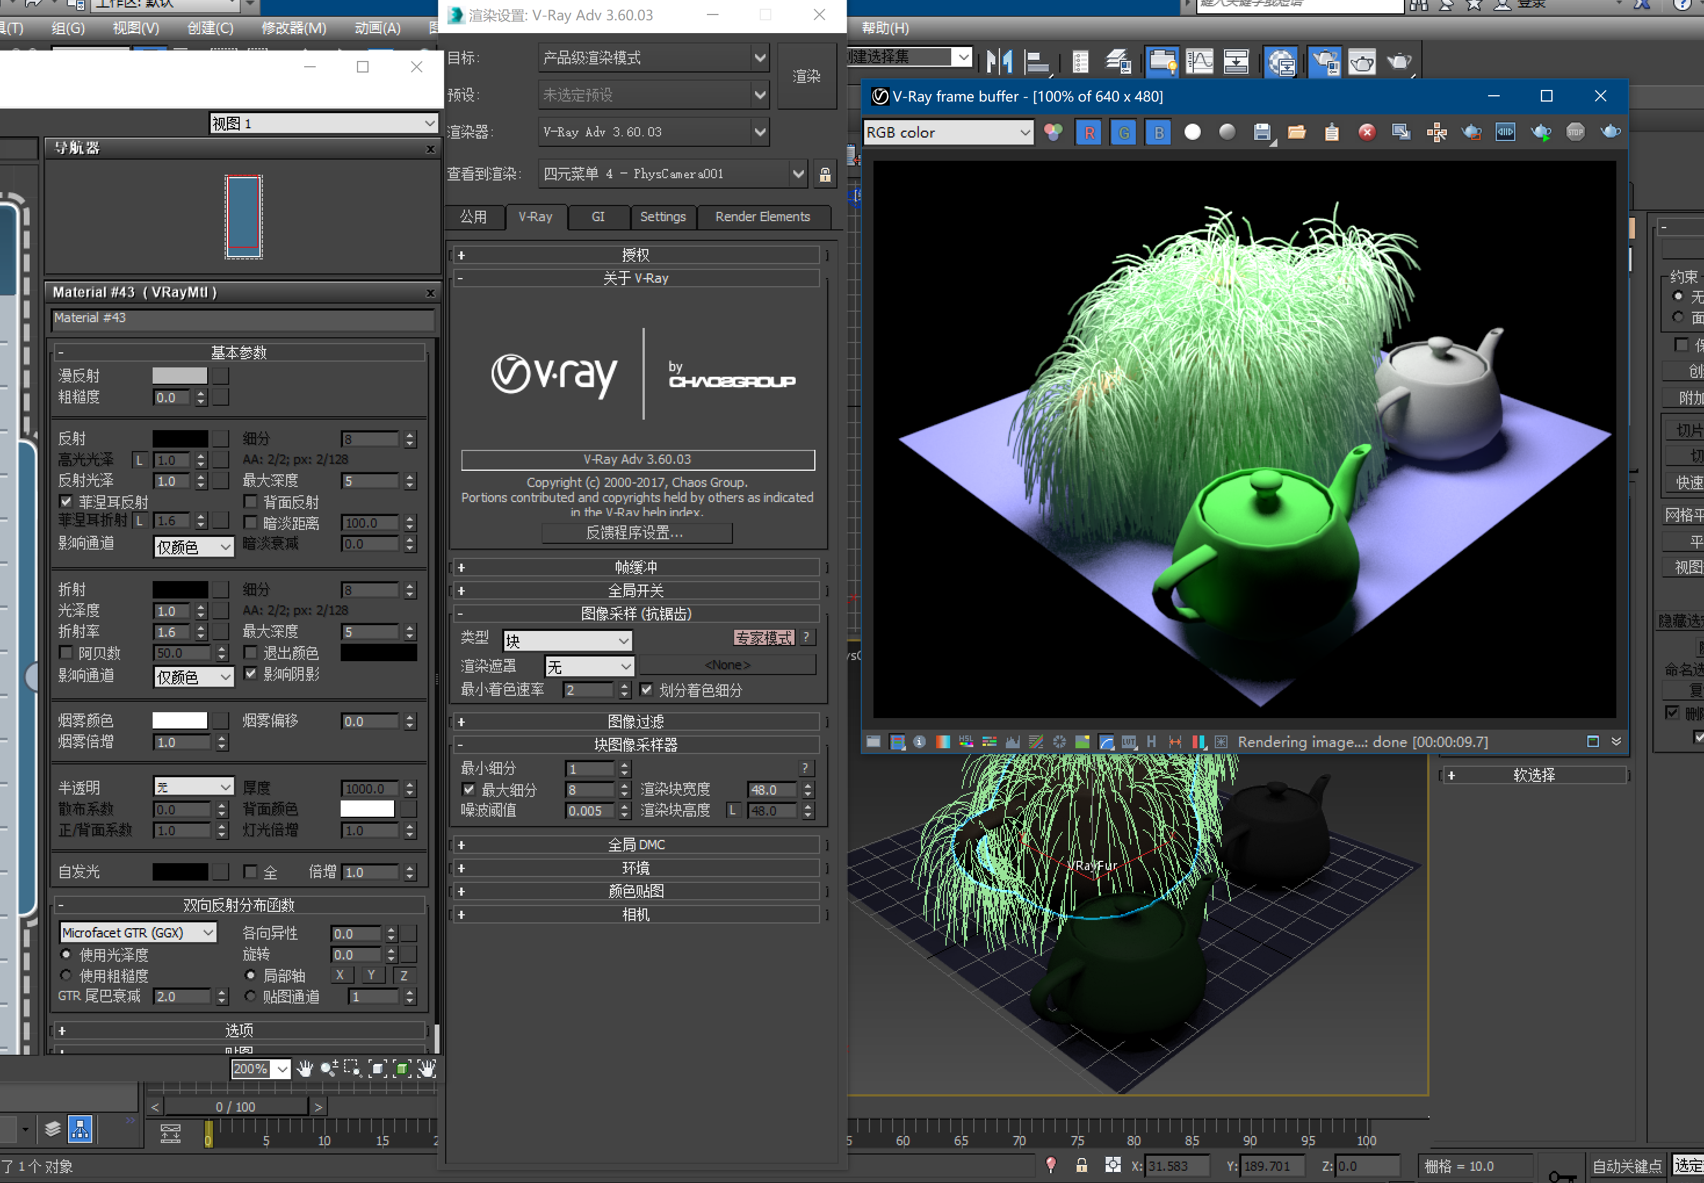The width and height of the screenshot is (1704, 1183).
Task: Open the Microfacet GTR (GGX) BRDF dropdown
Action: point(138,932)
